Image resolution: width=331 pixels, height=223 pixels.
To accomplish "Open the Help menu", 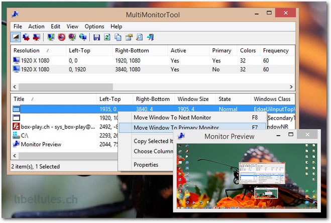I will pyautogui.click(x=117, y=27).
